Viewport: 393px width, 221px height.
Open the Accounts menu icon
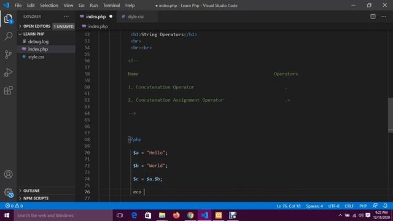[8, 174]
